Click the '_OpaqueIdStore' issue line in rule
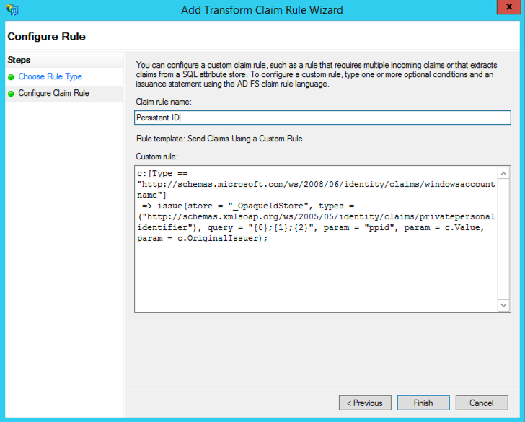 248,206
